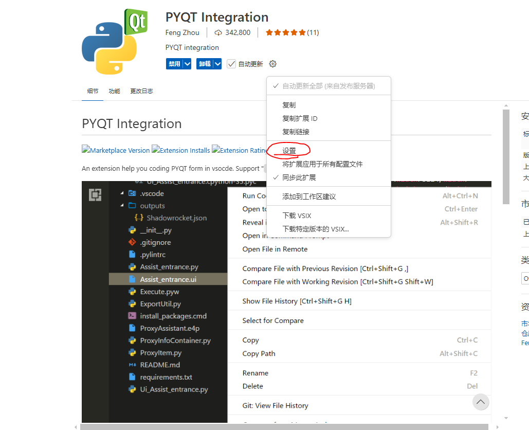The width and height of the screenshot is (529, 430).
Task: Select 下载特定版本的 VSIX... menu entry
Action: [329, 229]
